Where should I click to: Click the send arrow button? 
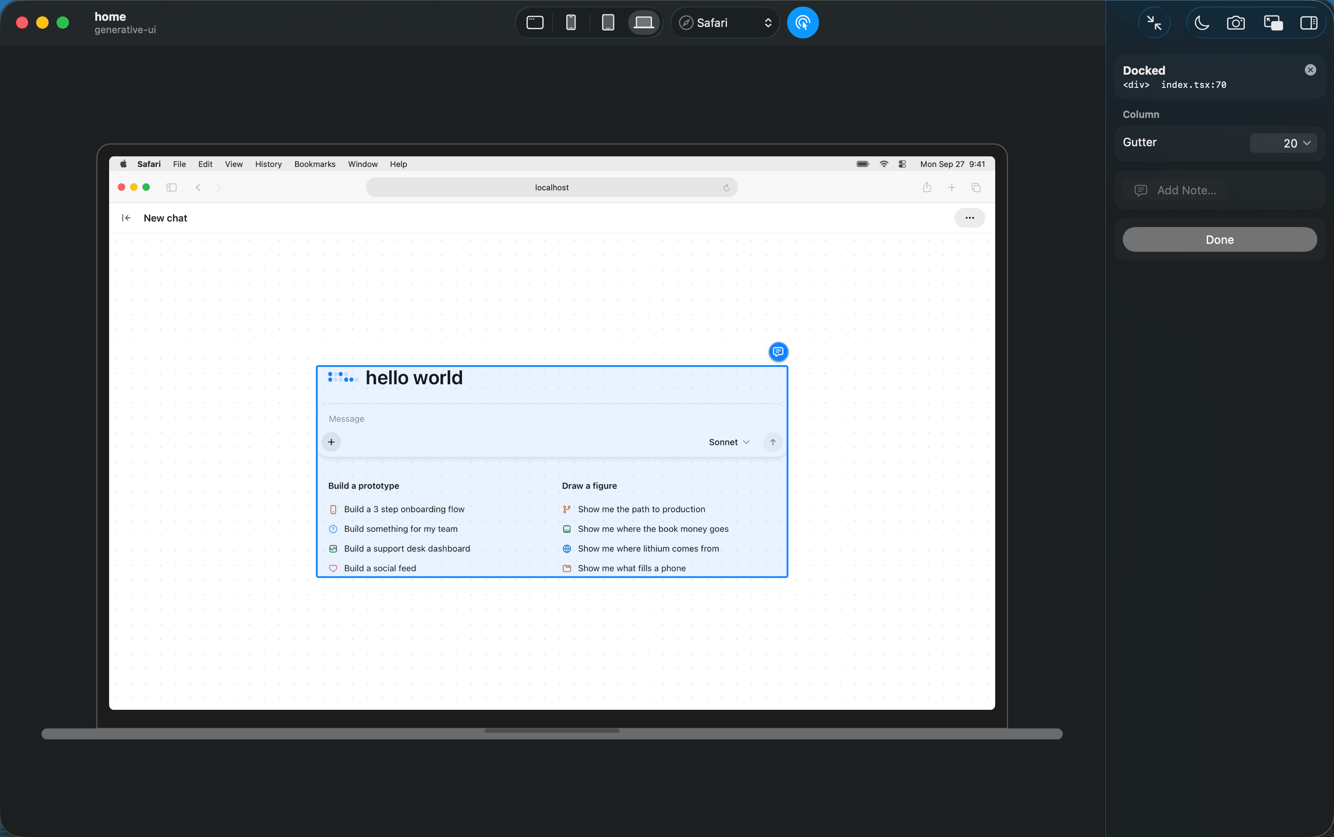click(x=773, y=442)
